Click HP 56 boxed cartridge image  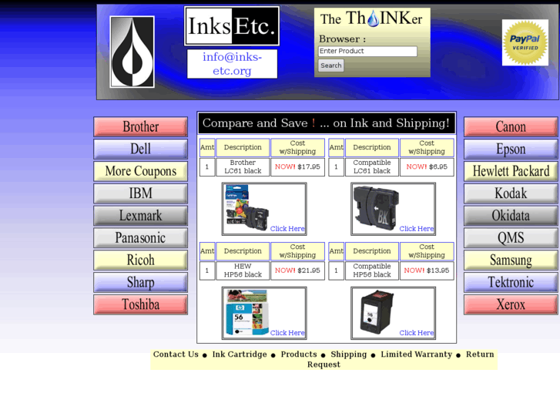[x=246, y=312]
